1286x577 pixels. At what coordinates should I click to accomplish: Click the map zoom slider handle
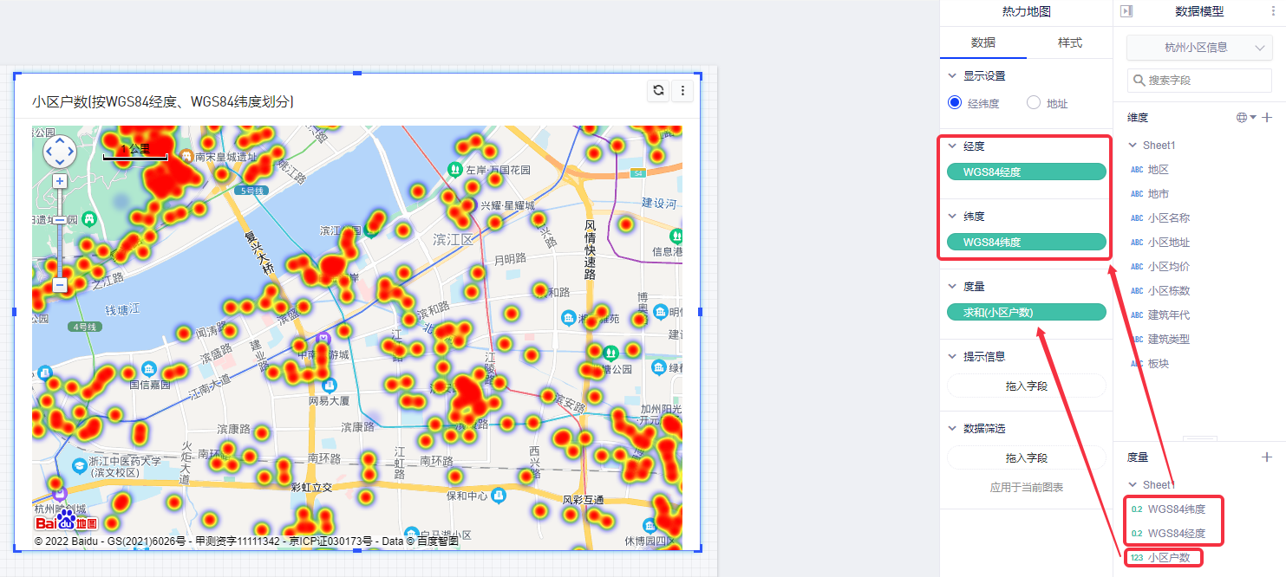pyautogui.click(x=60, y=221)
